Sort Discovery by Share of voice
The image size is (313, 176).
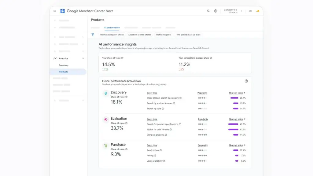[x=237, y=93]
